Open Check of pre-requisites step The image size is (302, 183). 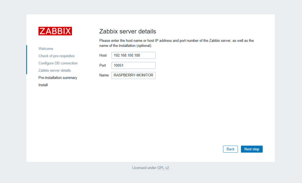click(56, 56)
